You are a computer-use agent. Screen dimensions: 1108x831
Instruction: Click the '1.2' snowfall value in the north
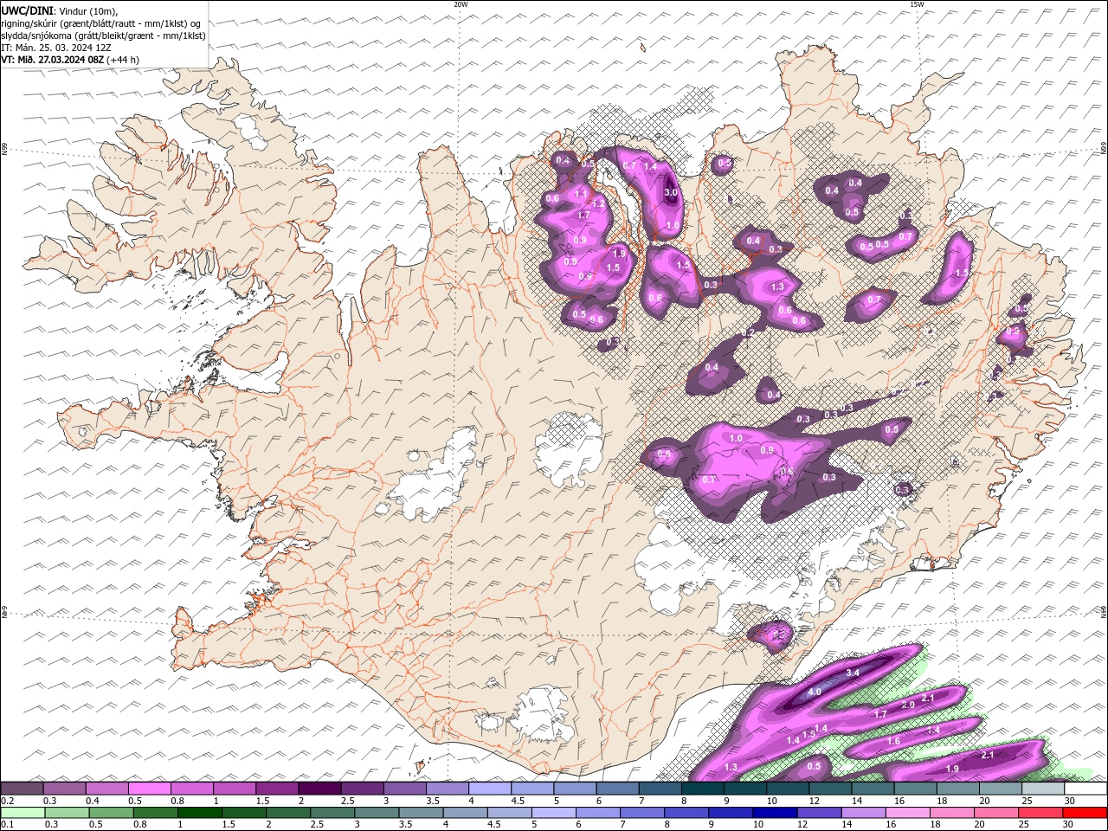point(597,203)
